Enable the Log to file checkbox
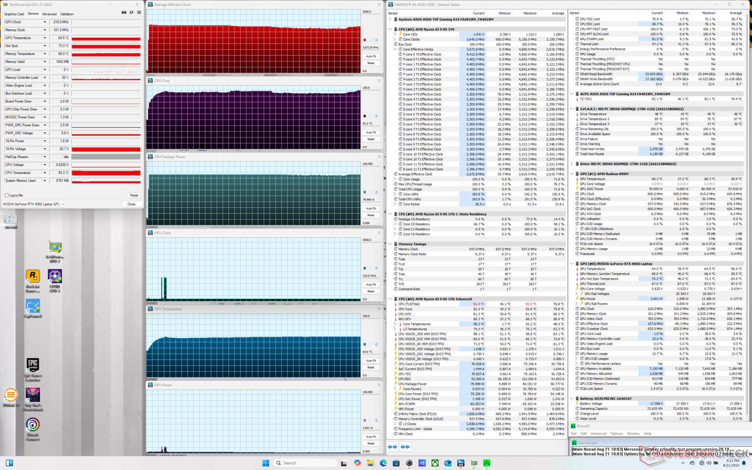Image resolution: width=752 pixels, height=470 pixels. pyautogui.click(x=7, y=195)
